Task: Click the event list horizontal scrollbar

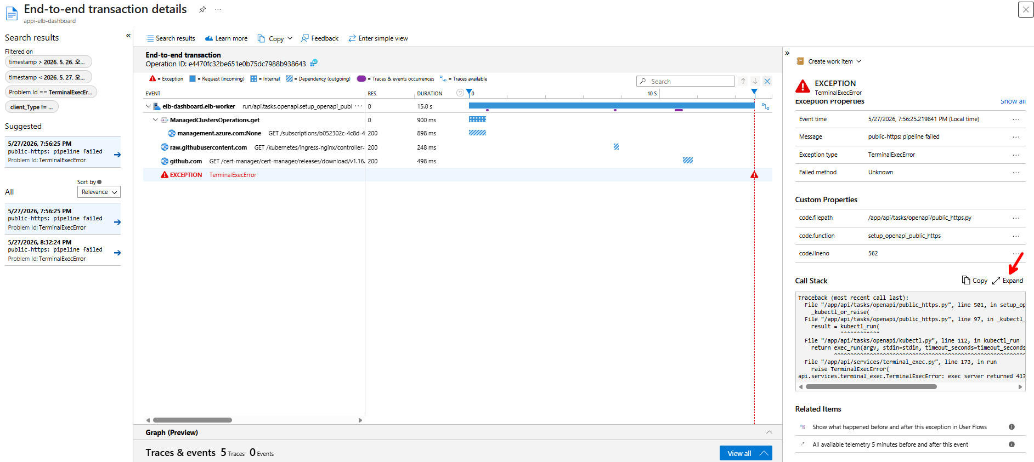Action: (193, 420)
